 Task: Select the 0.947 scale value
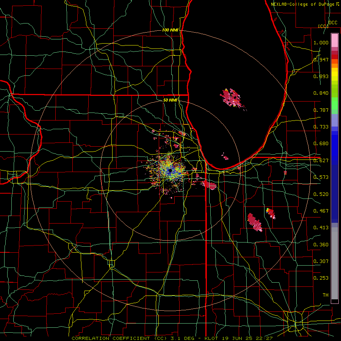(321, 59)
